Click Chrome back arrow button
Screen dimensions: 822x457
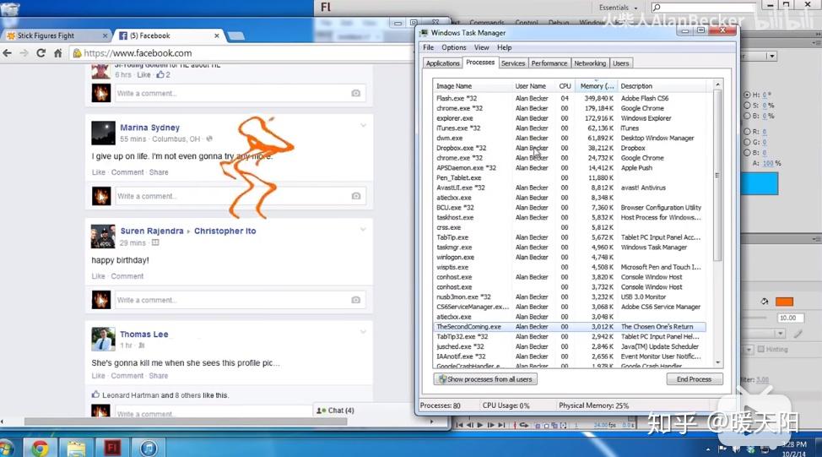(8, 53)
